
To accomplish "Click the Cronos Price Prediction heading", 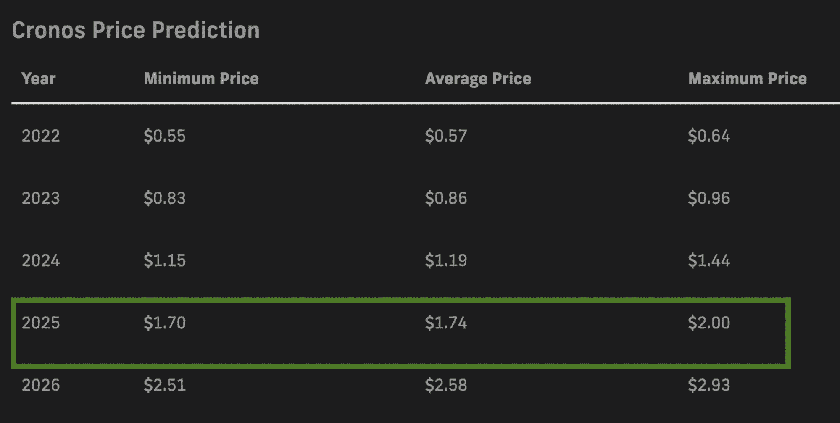I will pos(136,30).
